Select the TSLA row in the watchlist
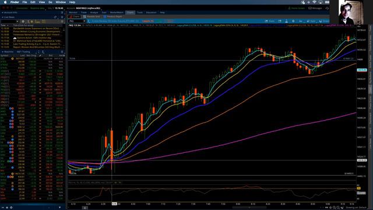The image size is (373, 210). pyautogui.click(x=33, y=189)
